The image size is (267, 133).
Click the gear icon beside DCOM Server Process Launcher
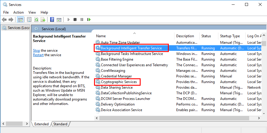pyautogui.click(x=98, y=98)
